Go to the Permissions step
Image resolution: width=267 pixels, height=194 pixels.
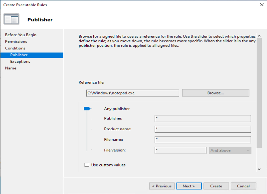pyautogui.click(x=16, y=41)
